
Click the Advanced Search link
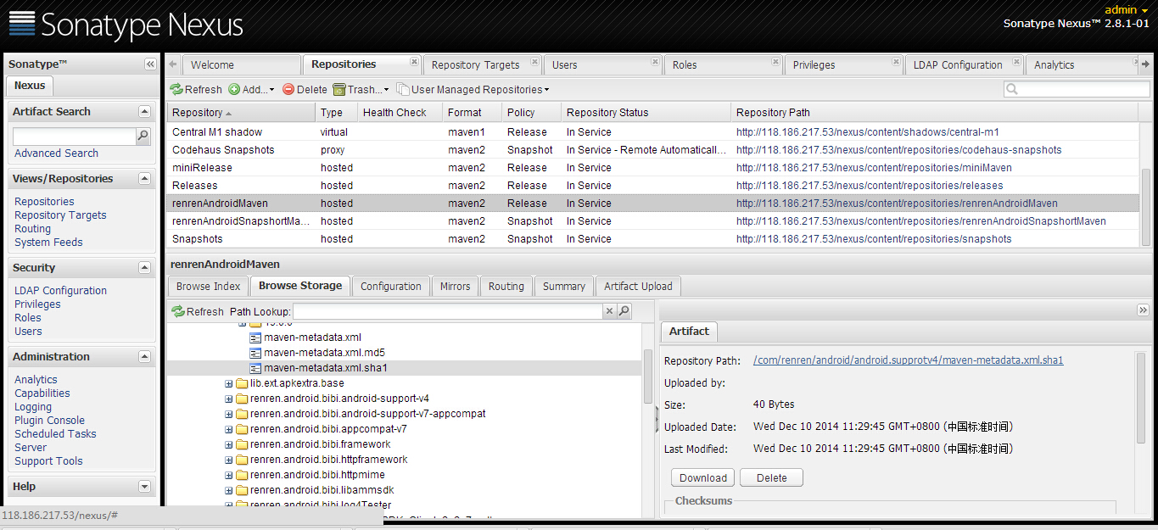coord(56,153)
